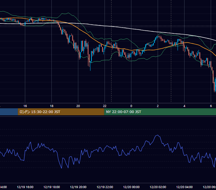Click the 2 hour label on price chart axis
This screenshot has width=216, height=190.
[x=158, y=106]
